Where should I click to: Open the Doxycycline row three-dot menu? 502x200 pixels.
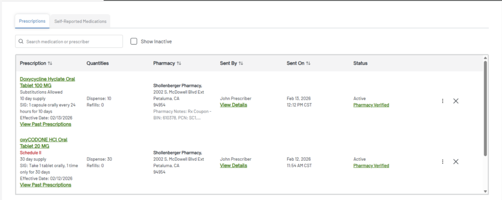click(x=442, y=101)
